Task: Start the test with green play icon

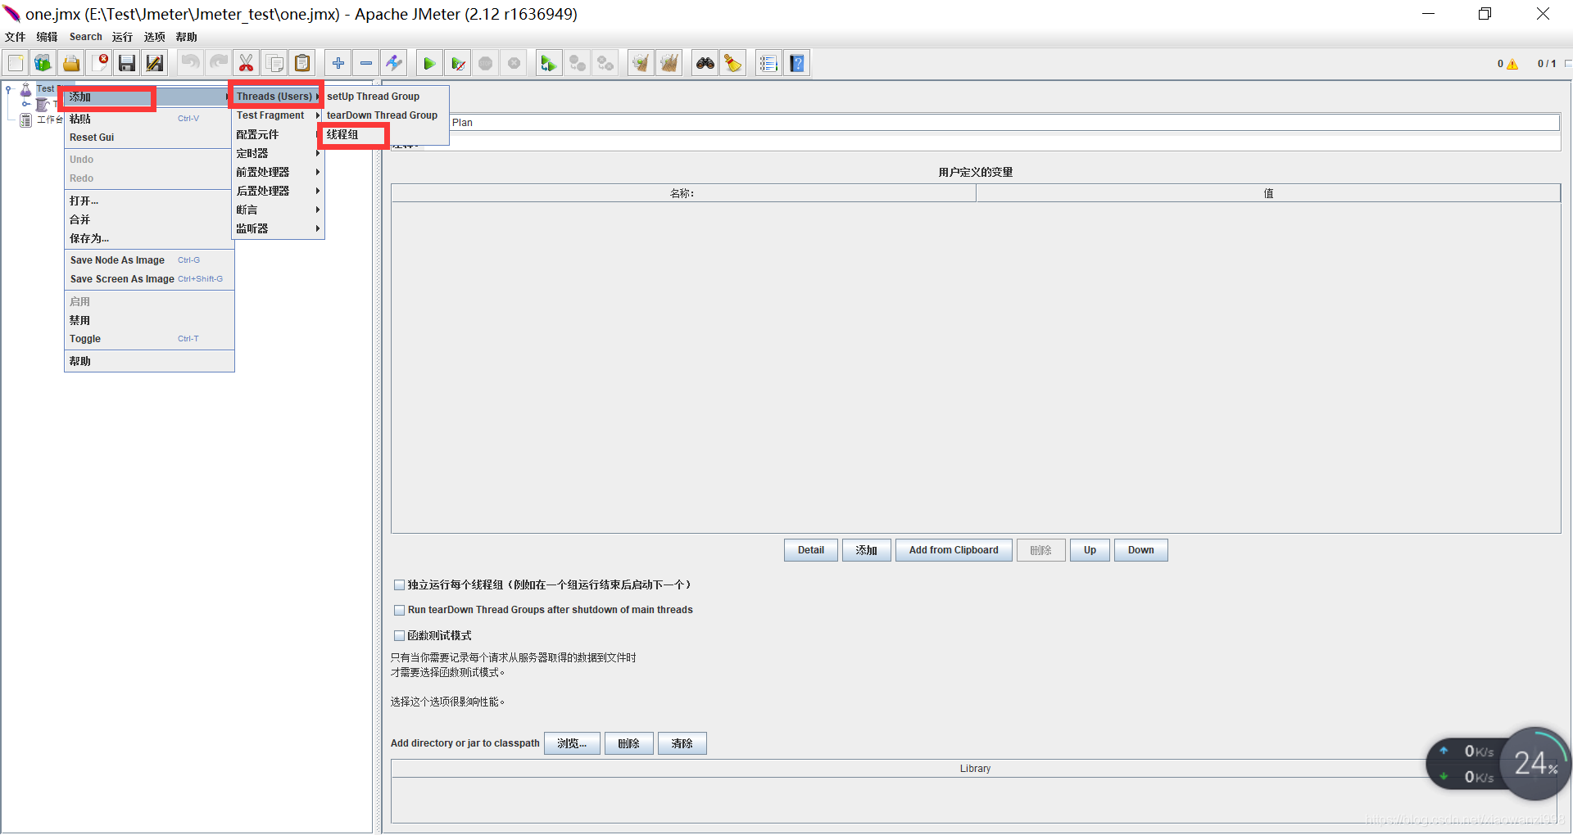Action: pos(428,63)
